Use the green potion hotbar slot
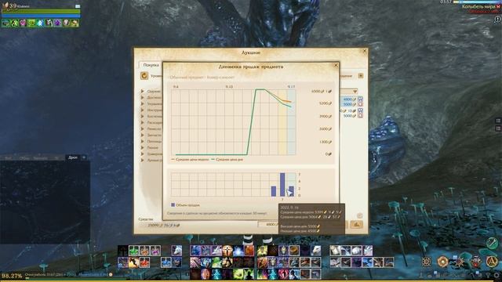This screenshot has height=282, width=502. tap(133, 251)
